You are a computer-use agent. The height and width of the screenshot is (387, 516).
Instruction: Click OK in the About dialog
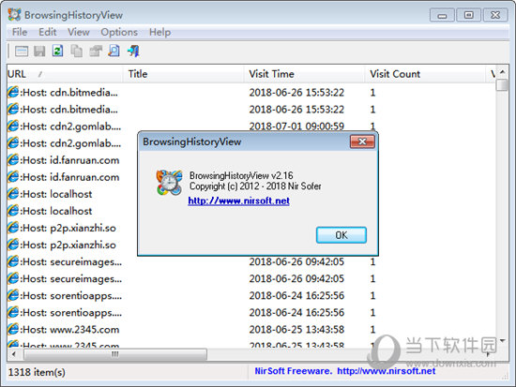[x=341, y=235]
